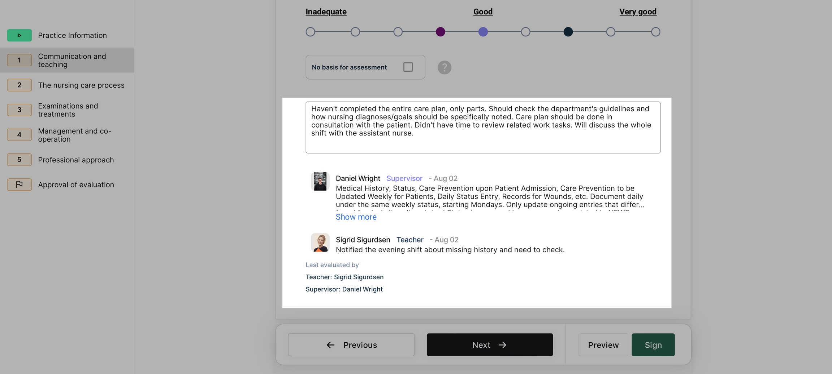Image resolution: width=832 pixels, height=374 pixels.
Task: Click the number 5 badge in sidebar
Action: click(19, 160)
